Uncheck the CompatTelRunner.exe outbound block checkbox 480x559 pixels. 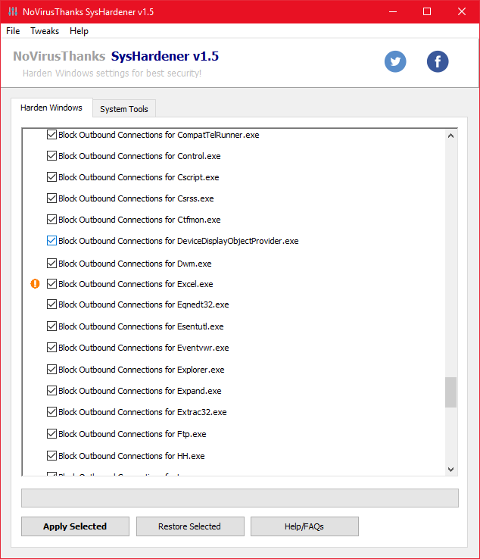[x=51, y=135]
